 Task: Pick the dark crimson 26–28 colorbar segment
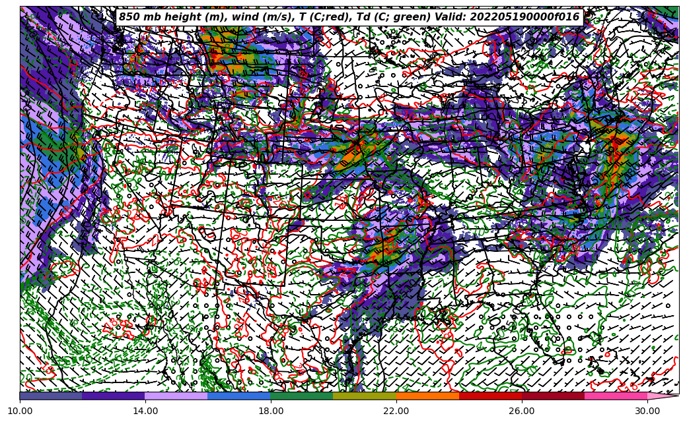pos(553,396)
